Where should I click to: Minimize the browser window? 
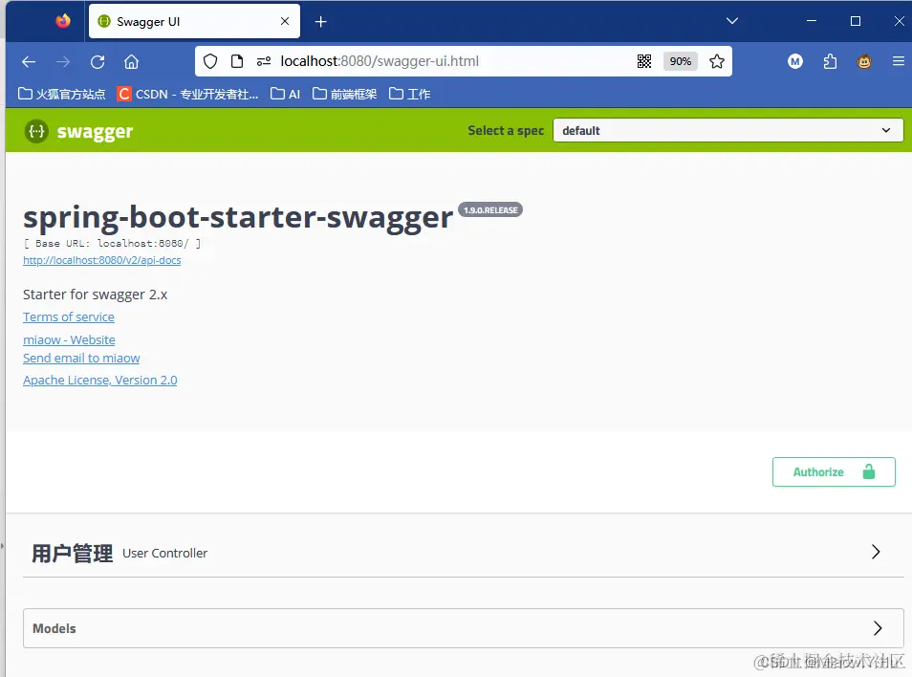(812, 21)
